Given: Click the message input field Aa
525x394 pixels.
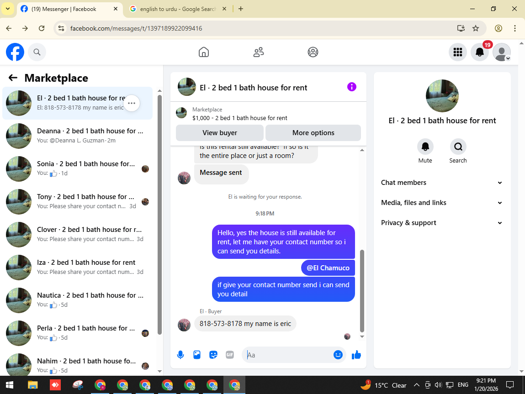Looking at the screenshot, I should [x=288, y=355].
